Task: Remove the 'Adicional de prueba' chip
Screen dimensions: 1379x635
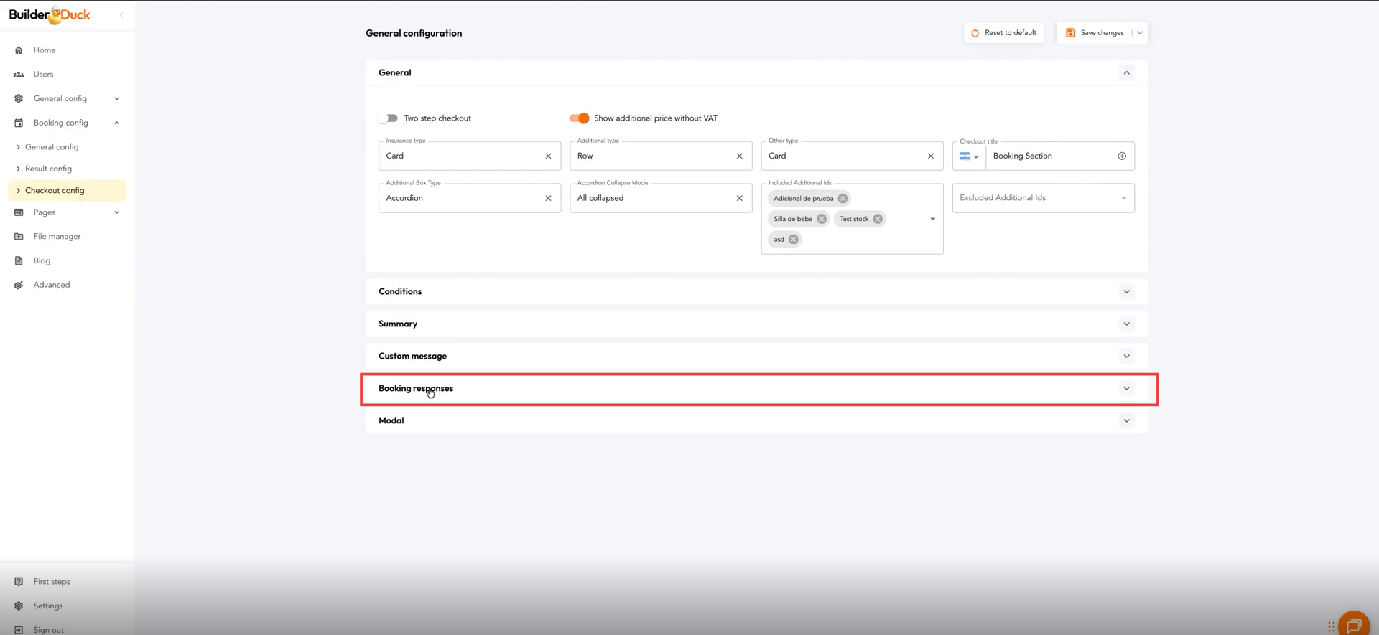Action: click(842, 199)
